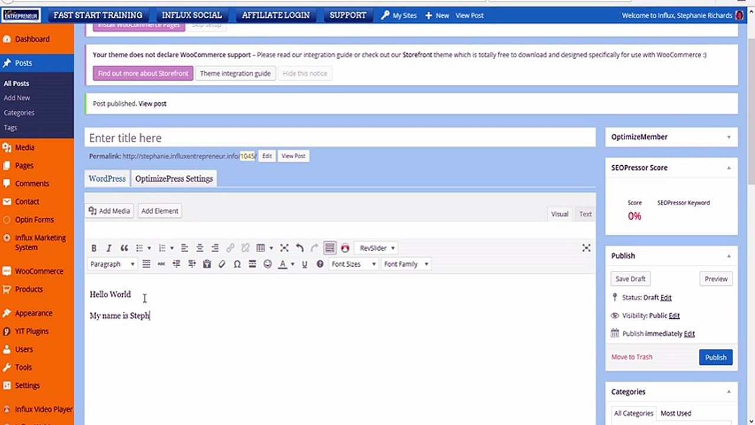Click the bulleted list icon
The image size is (755, 425).
pos(139,248)
